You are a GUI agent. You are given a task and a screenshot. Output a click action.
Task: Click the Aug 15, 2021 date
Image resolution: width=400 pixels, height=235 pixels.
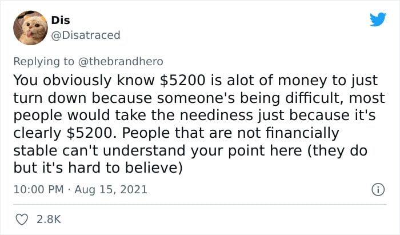tap(111, 190)
